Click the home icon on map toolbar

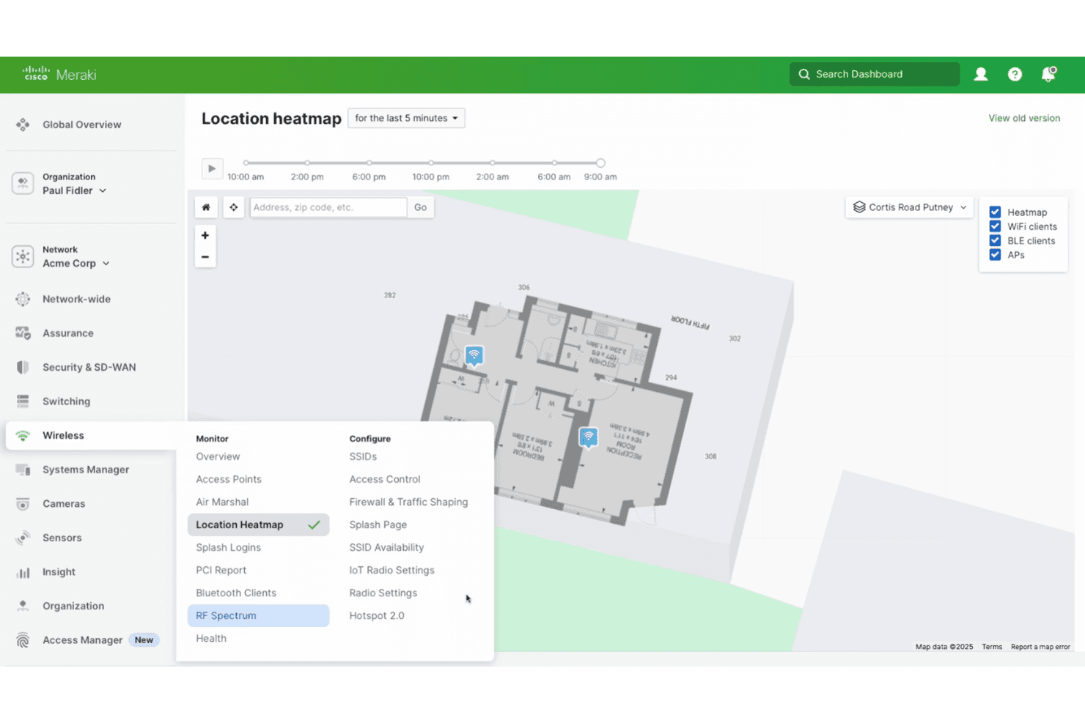click(x=206, y=207)
